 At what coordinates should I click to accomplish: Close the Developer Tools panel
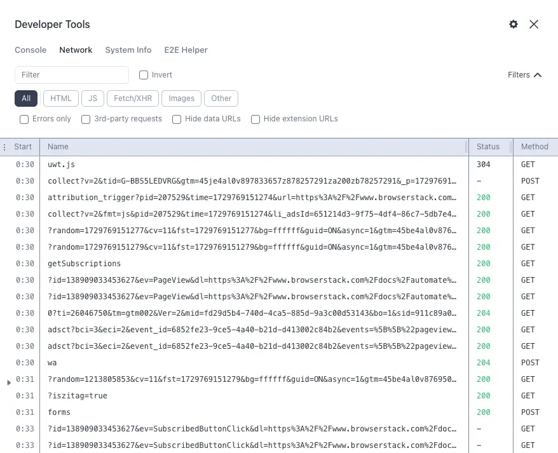pos(534,24)
